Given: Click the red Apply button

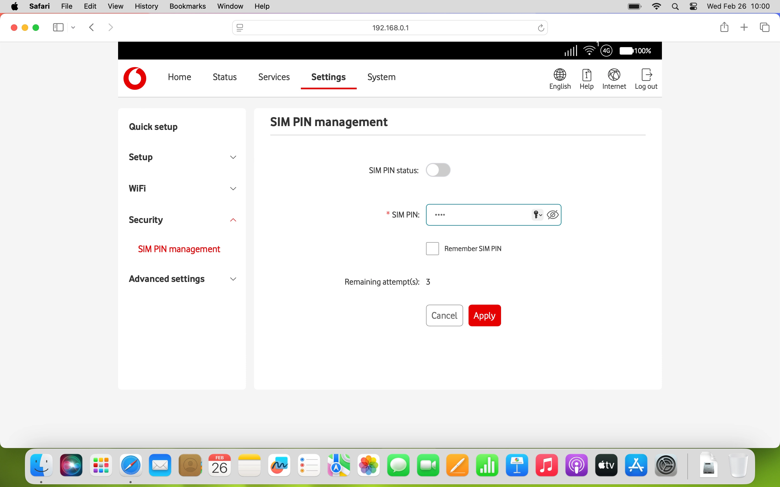Looking at the screenshot, I should click(x=484, y=315).
